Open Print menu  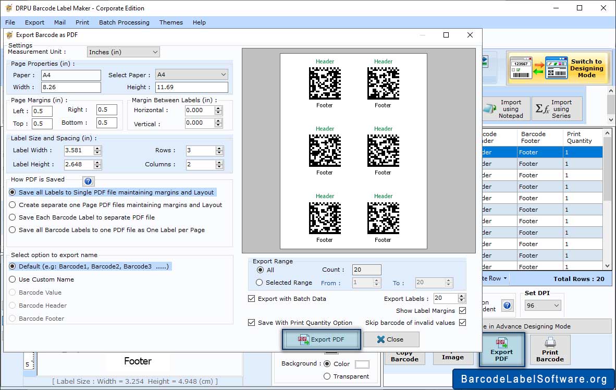[82, 22]
